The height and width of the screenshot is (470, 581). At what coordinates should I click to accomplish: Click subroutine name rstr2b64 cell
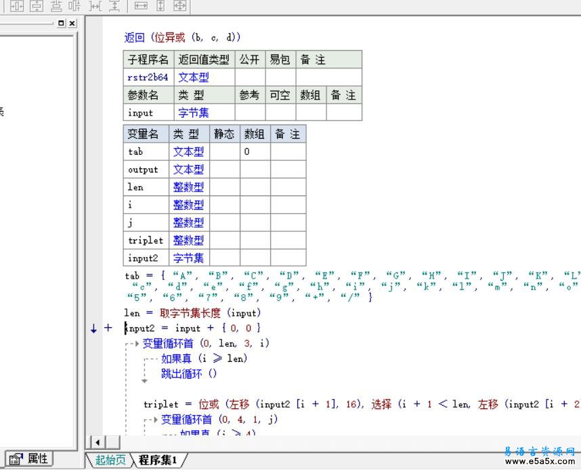pos(148,77)
